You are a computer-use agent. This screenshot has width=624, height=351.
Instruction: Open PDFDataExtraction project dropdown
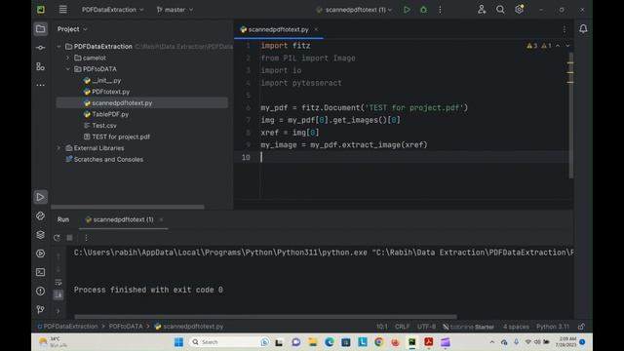(113, 10)
